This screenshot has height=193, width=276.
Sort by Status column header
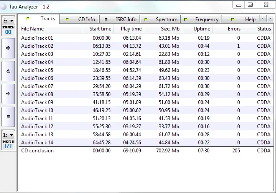tap(258, 29)
